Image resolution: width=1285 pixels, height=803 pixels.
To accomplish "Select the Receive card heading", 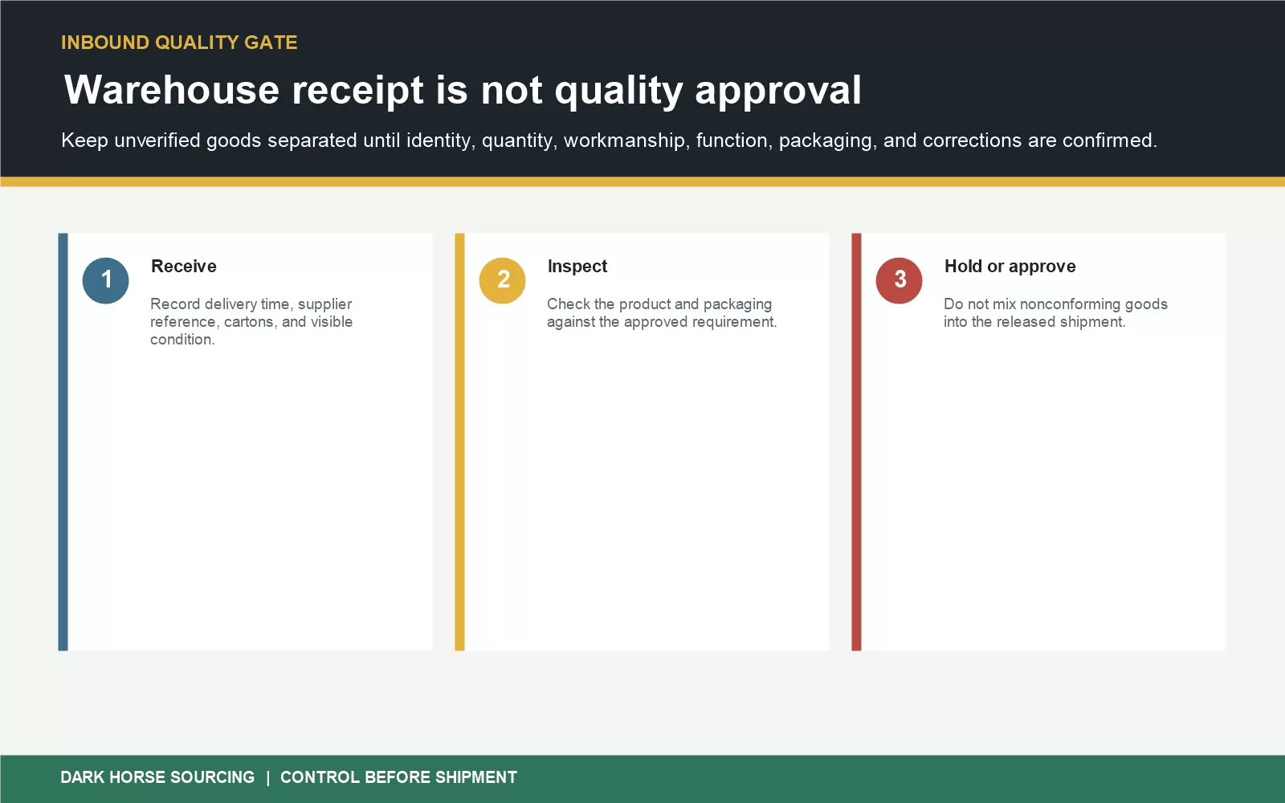I will (x=184, y=267).
